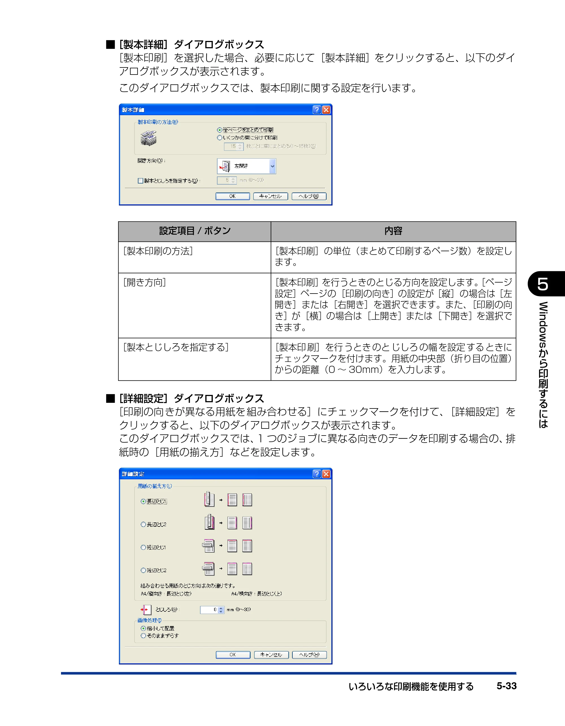Close the 詳細設定 dialog with the X
The height and width of the screenshot is (726, 565).
326,474
